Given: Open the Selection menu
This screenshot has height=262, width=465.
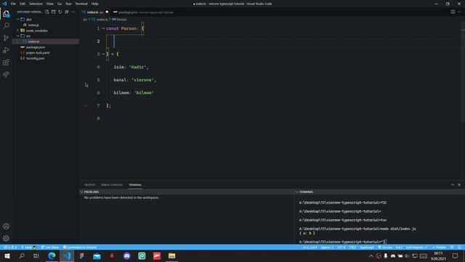Looking at the screenshot, I should [36, 4].
